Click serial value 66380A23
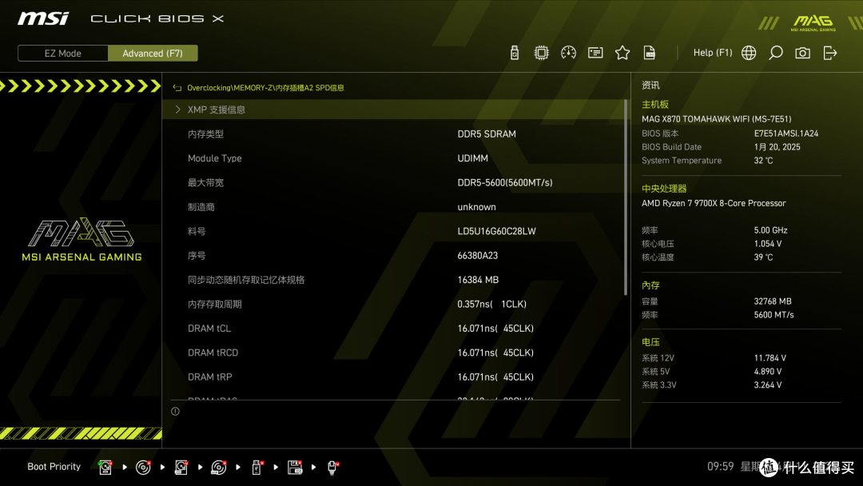863x486 pixels. click(477, 255)
